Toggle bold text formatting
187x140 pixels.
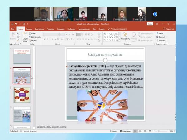coord(45,39)
